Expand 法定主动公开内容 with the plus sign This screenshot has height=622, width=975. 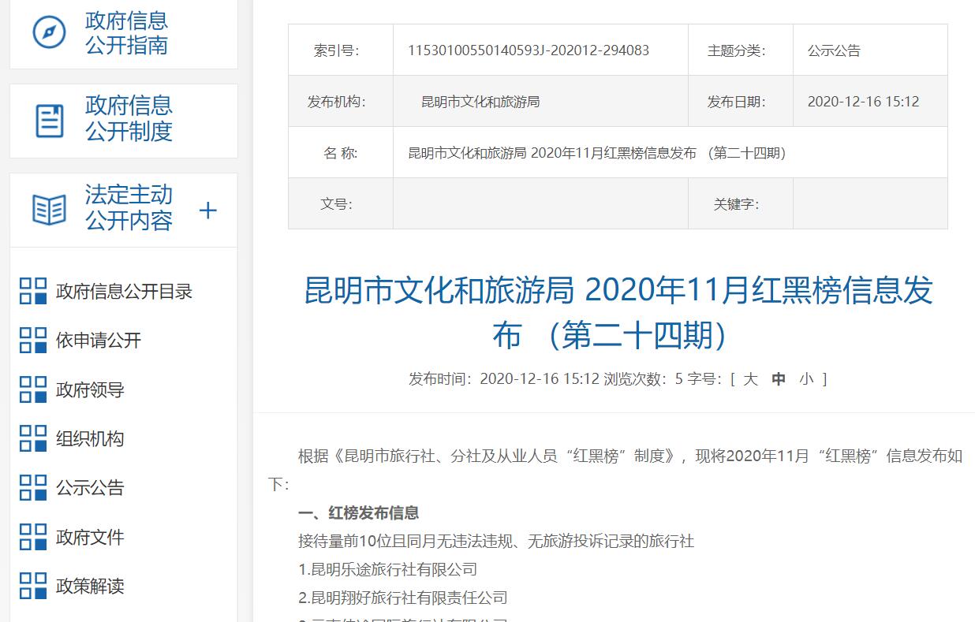[208, 210]
